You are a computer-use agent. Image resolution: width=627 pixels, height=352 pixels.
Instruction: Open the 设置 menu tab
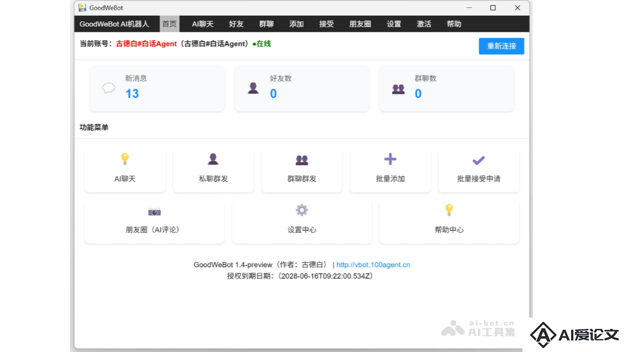[x=394, y=24]
